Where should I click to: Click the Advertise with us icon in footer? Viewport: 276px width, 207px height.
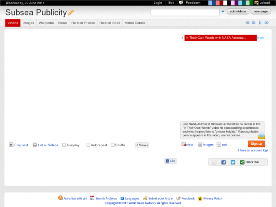60,198
